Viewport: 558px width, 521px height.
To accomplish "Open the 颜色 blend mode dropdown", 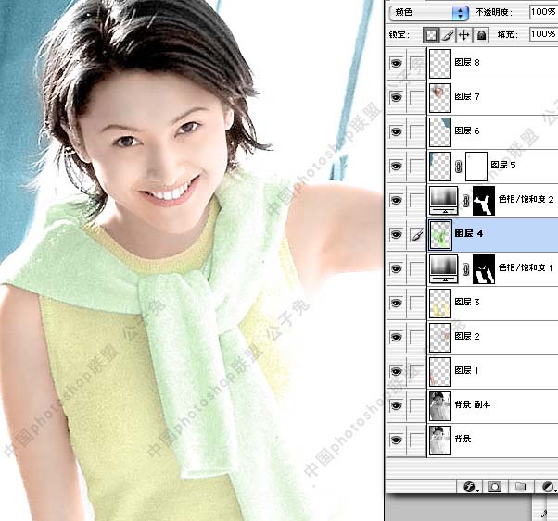I will point(429,13).
